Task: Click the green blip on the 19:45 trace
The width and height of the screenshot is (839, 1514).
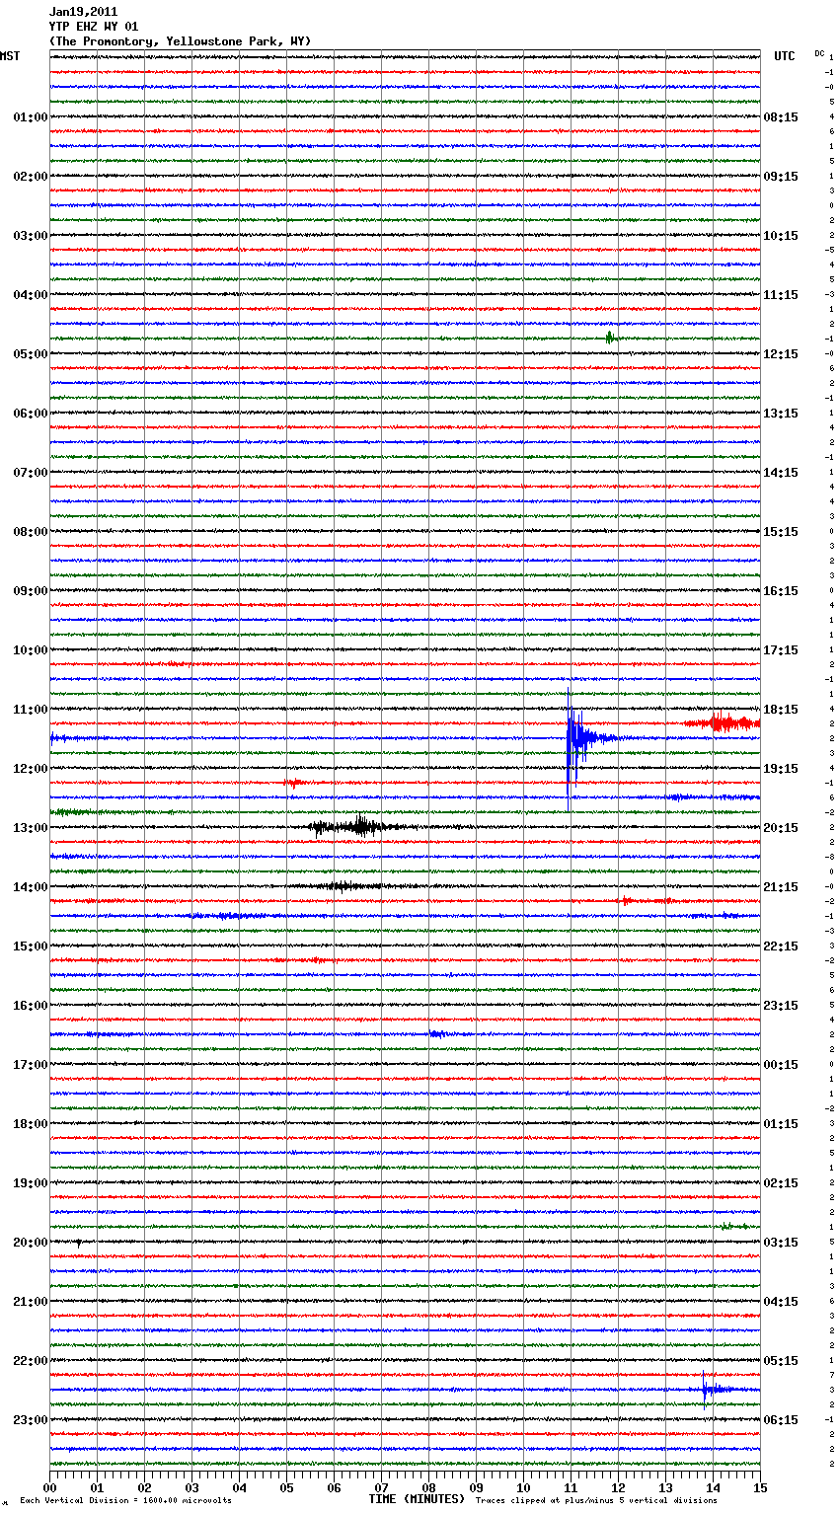Action: (732, 1226)
